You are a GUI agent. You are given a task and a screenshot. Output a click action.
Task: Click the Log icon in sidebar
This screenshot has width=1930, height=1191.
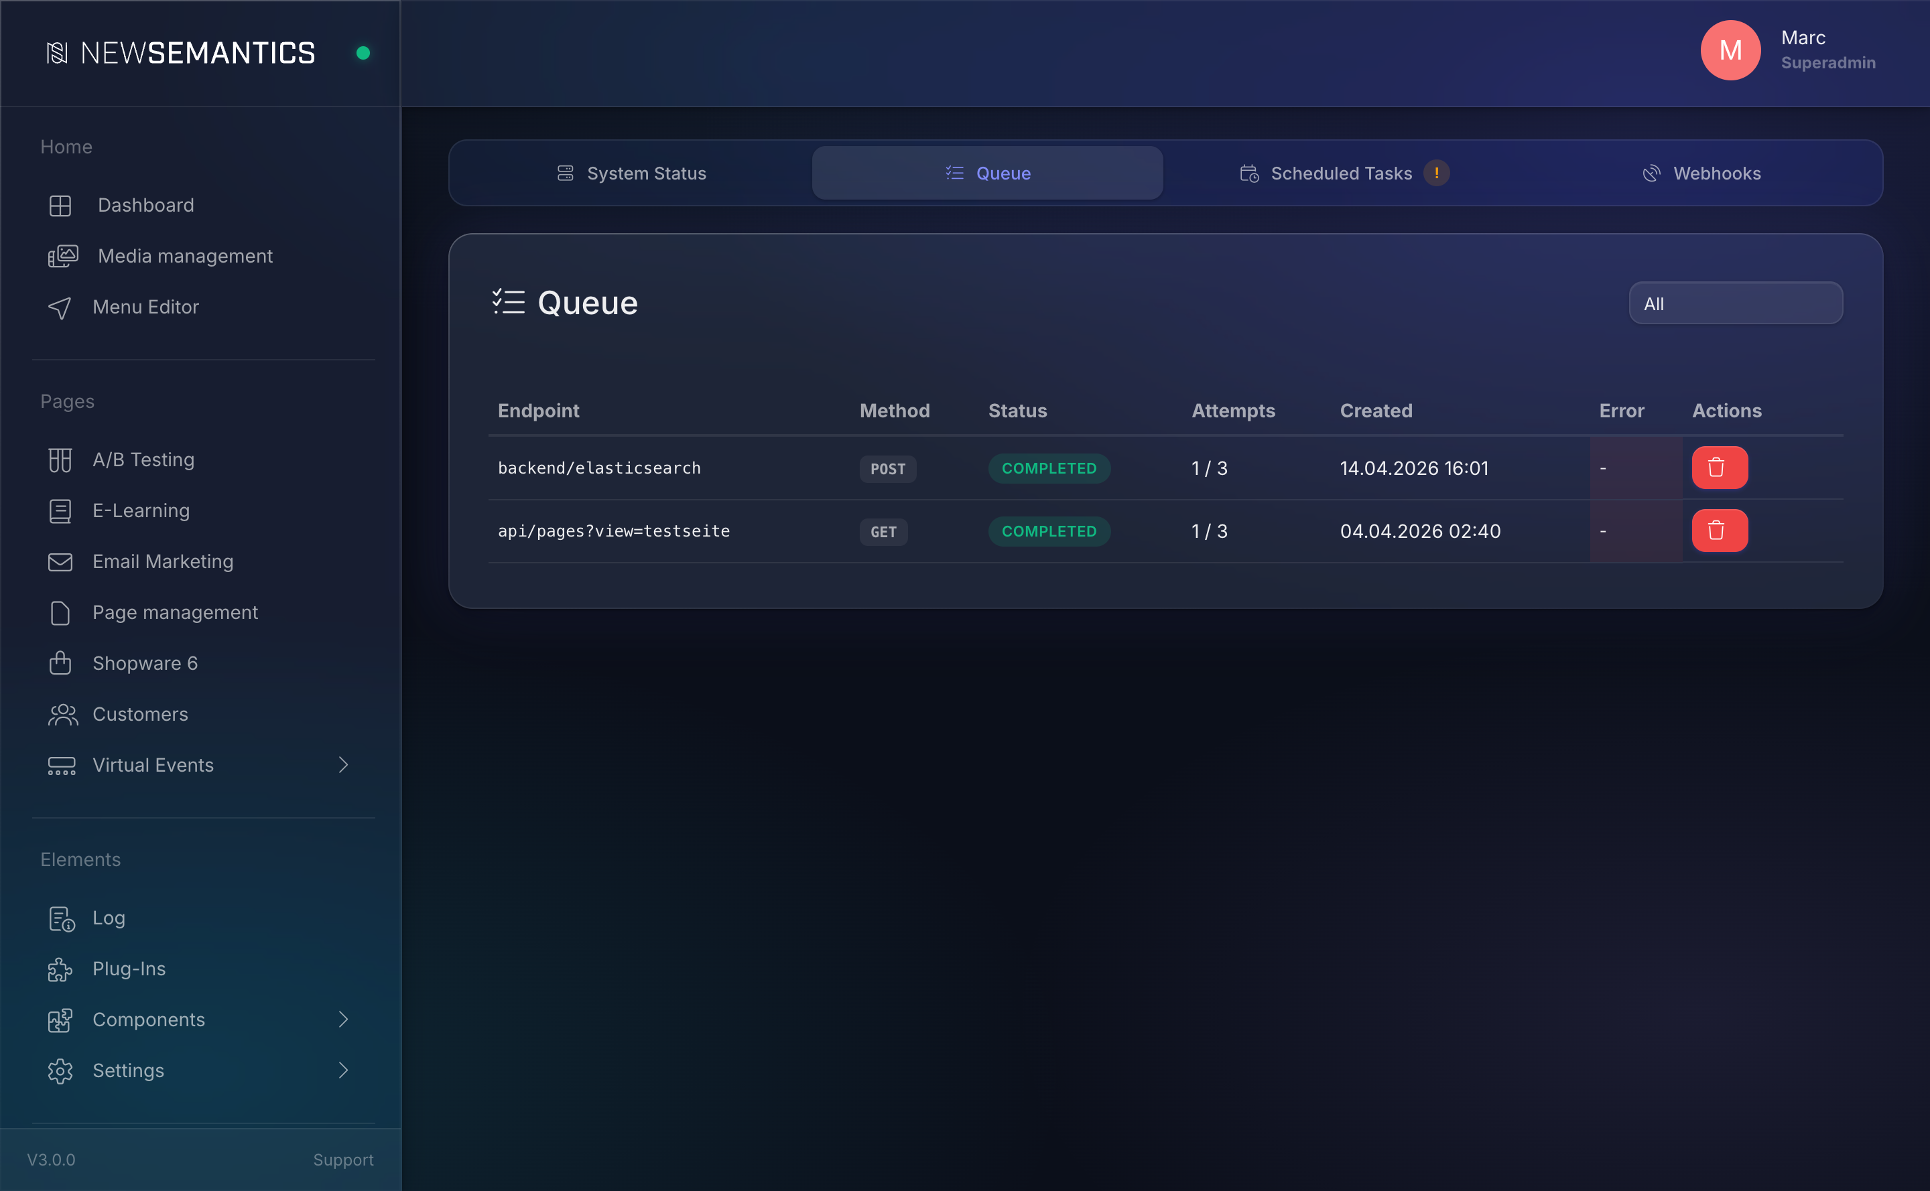tap(62, 918)
